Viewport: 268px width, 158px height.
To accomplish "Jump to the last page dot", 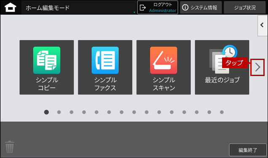I will coord(222,112).
